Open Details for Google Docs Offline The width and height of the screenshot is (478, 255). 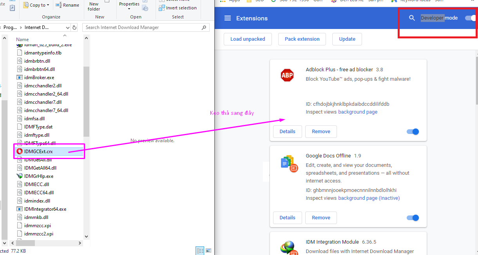[287, 218]
